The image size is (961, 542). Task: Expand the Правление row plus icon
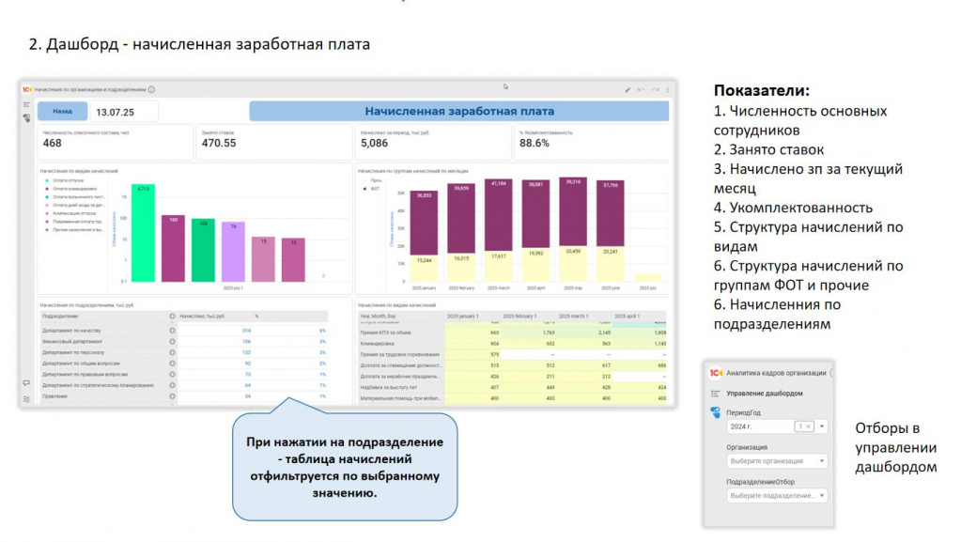pos(172,396)
